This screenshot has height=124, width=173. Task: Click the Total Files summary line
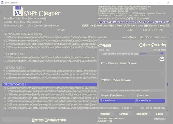coord(25,19)
